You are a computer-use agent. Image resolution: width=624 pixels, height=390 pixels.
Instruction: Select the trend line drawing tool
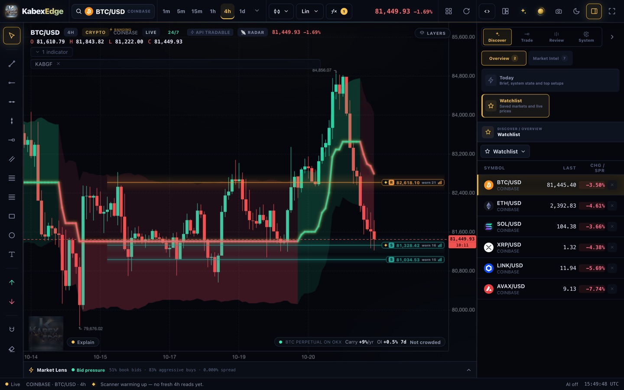[12, 64]
